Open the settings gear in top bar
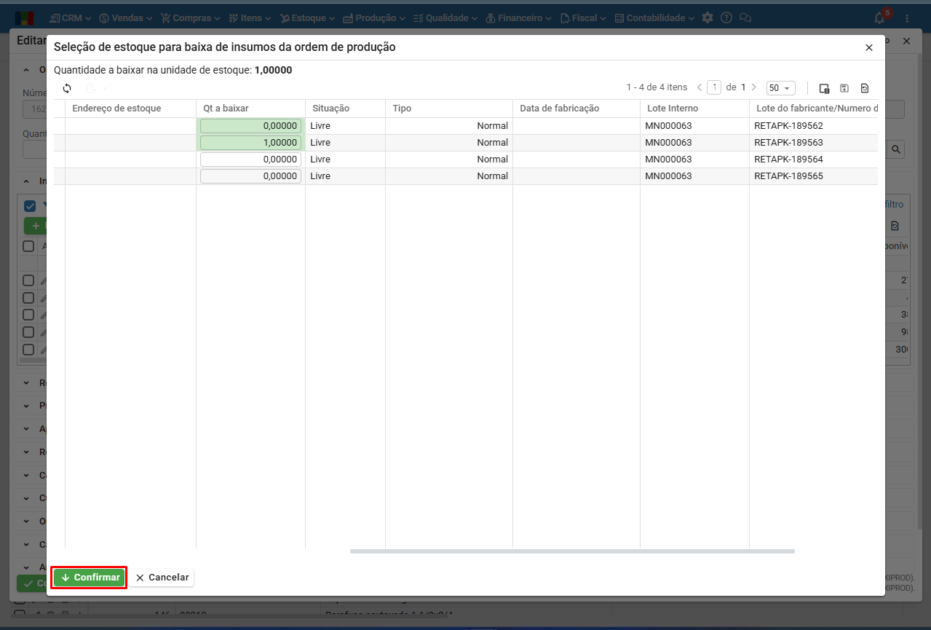 (708, 18)
